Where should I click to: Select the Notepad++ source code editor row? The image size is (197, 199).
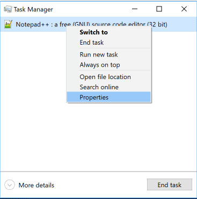coord(98,24)
